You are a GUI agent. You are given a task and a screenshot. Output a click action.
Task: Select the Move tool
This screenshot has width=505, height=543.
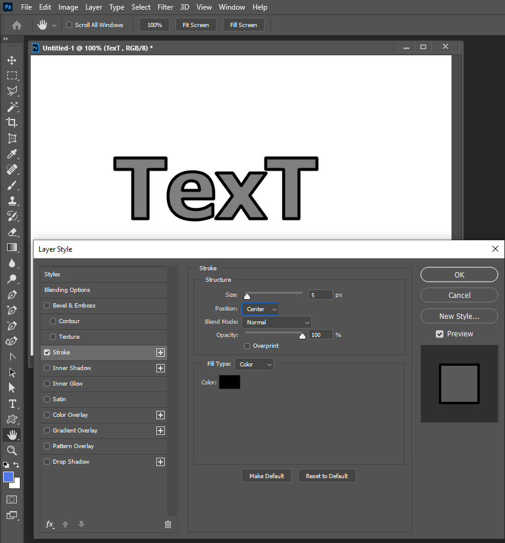(12, 60)
